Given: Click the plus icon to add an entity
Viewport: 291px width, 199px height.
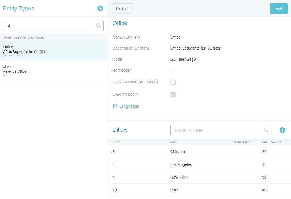Looking at the screenshot, I should (282, 130).
